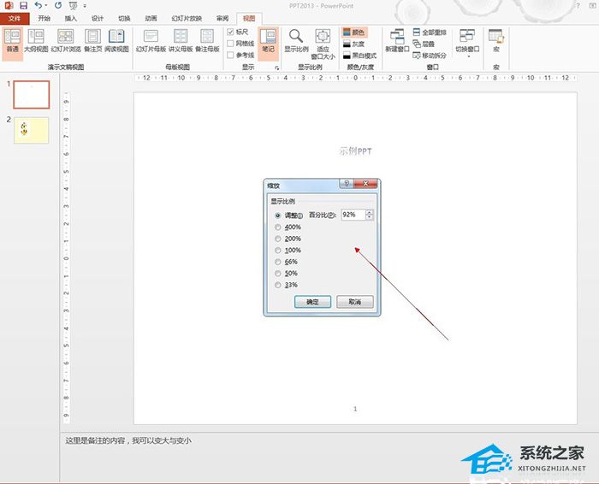
Task: Enable the 网格线 gridlines checkbox
Action: click(230, 43)
